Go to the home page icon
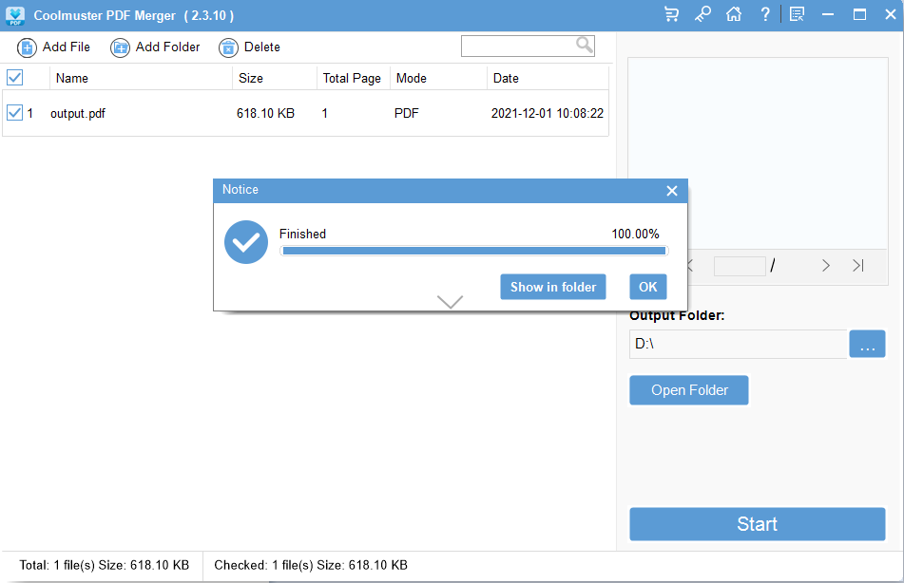Image resolution: width=904 pixels, height=583 pixels. 734,14
